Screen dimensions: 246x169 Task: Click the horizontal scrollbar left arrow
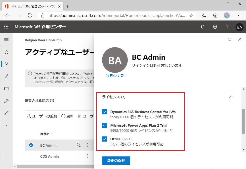coord(15,166)
